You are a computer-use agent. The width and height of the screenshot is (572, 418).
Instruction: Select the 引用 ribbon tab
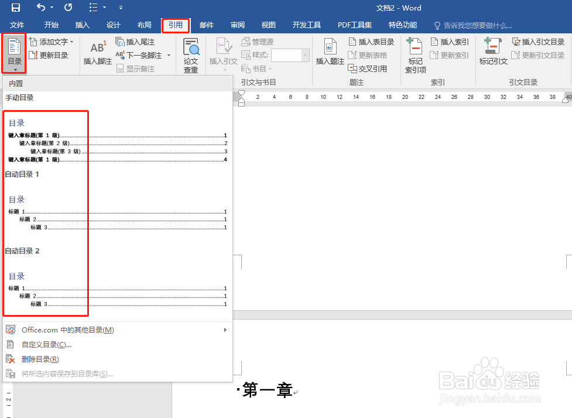[x=176, y=25]
